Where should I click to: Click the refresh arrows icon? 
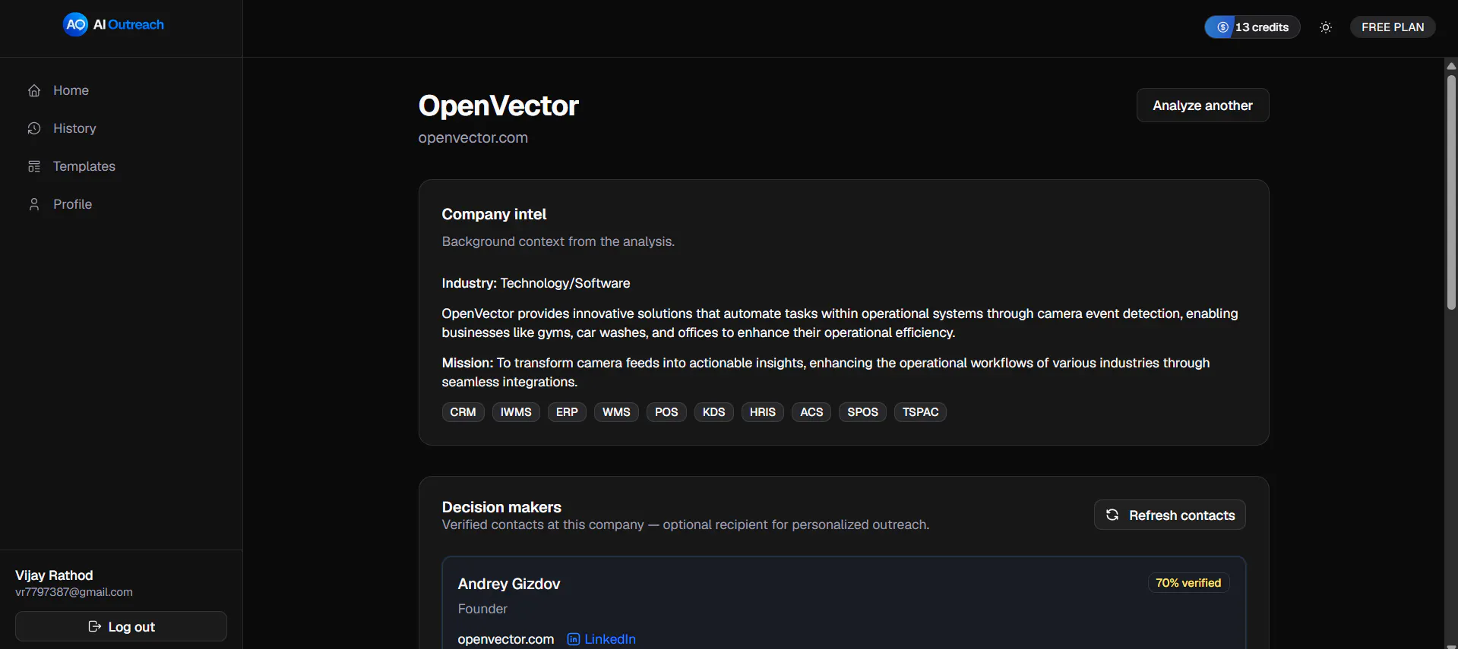[x=1112, y=515]
